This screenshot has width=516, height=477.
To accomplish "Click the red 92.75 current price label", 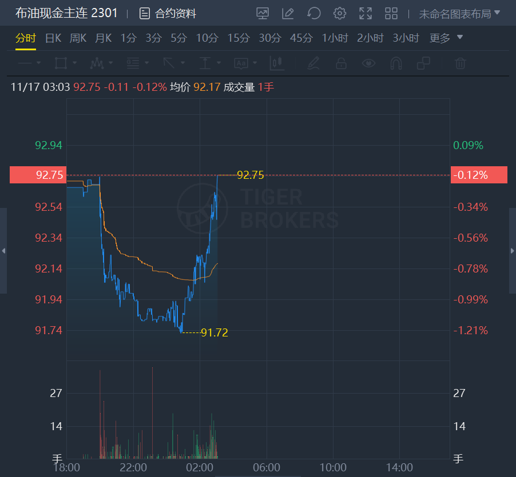I will pyautogui.click(x=34, y=175).
